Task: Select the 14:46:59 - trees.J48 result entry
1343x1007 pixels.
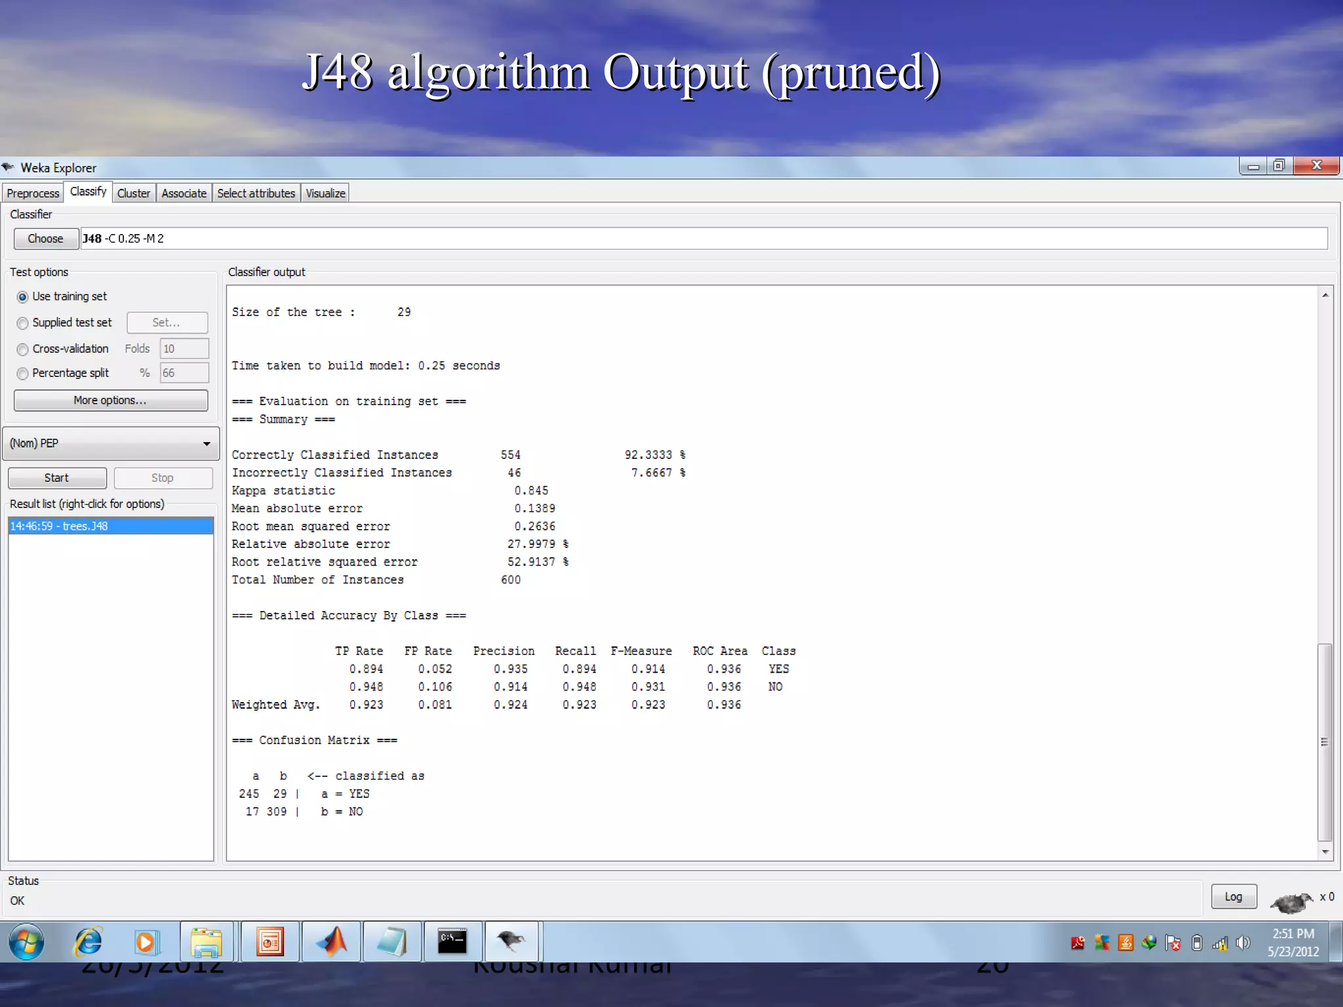Action: click(x=111, y=526)
